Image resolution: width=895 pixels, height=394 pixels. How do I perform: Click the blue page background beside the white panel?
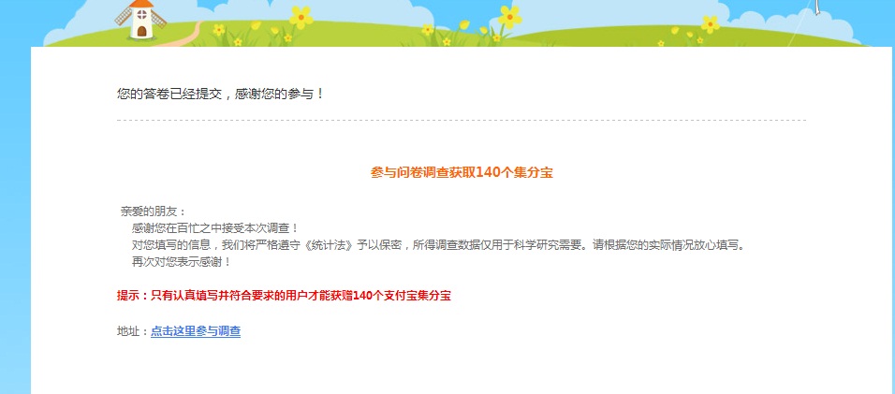point(15,228)
